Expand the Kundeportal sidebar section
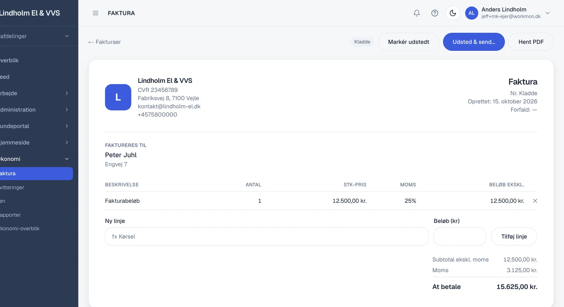 point(35,126)
